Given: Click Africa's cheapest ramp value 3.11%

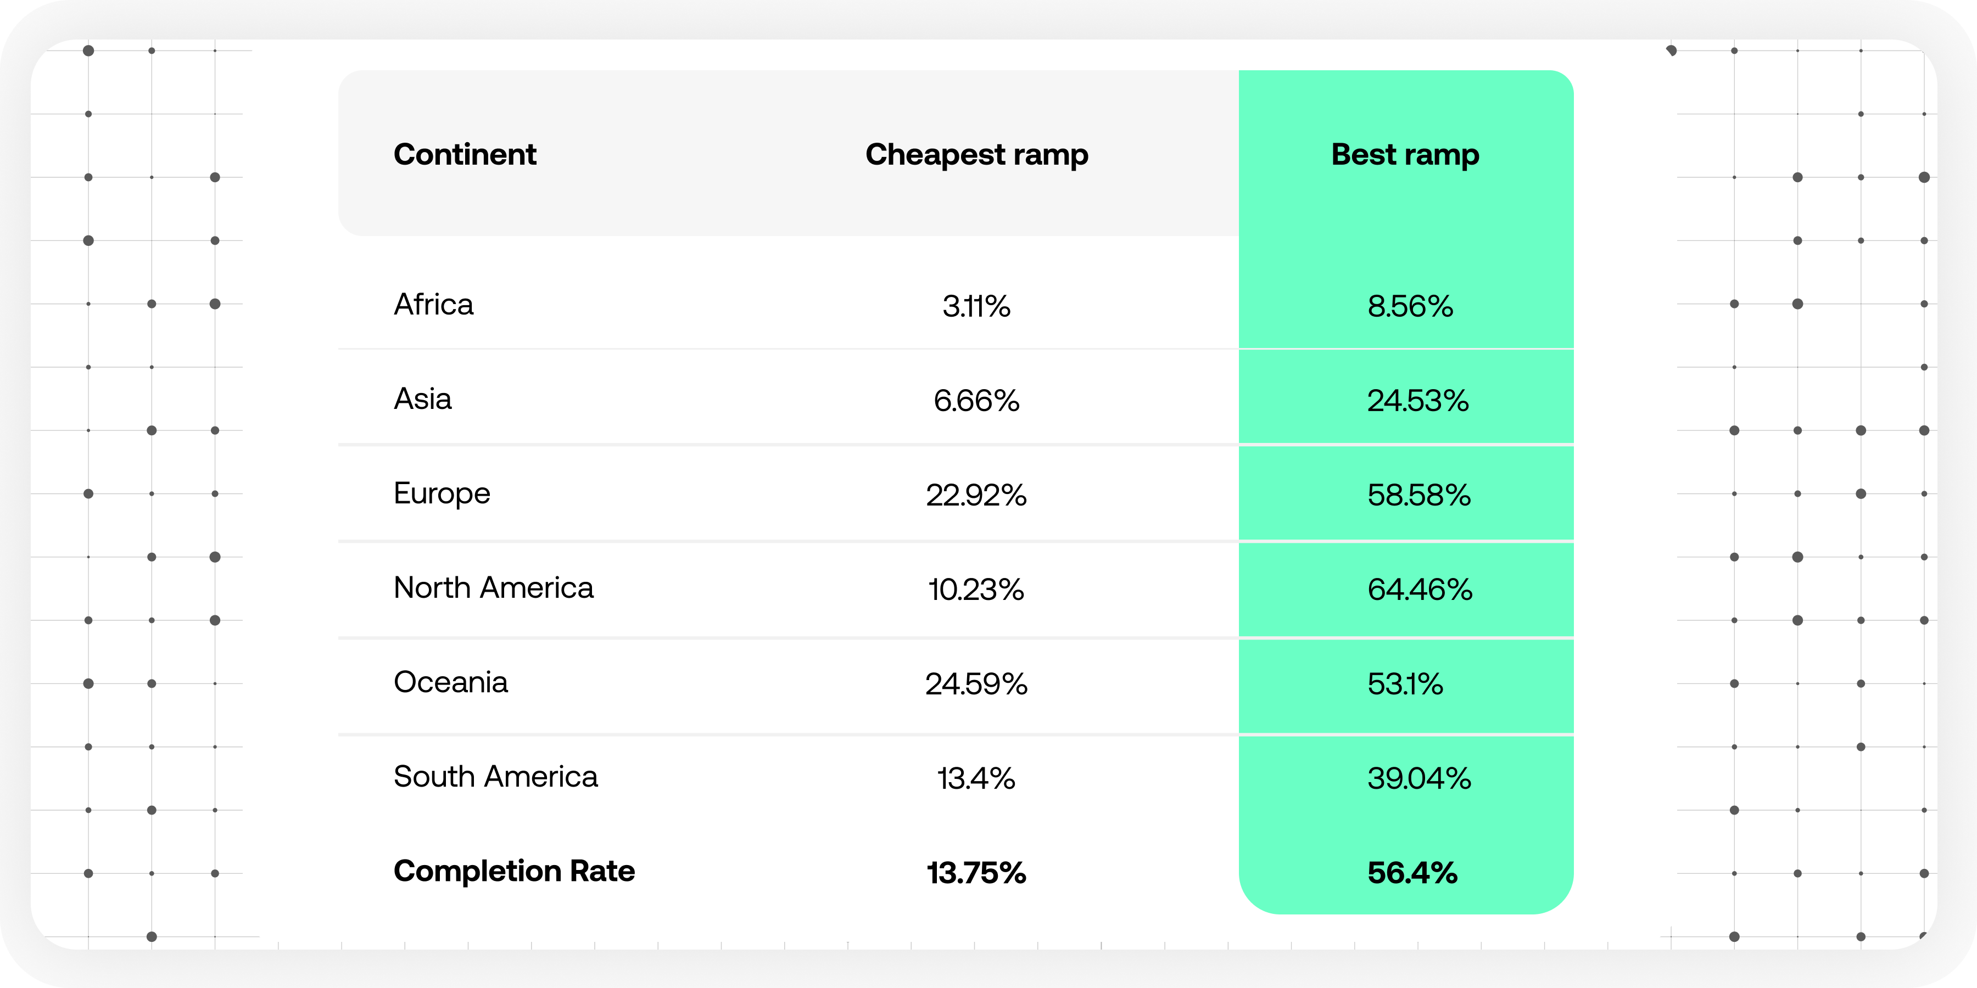Looking at the screenshot, I should [x=976, y=306].
